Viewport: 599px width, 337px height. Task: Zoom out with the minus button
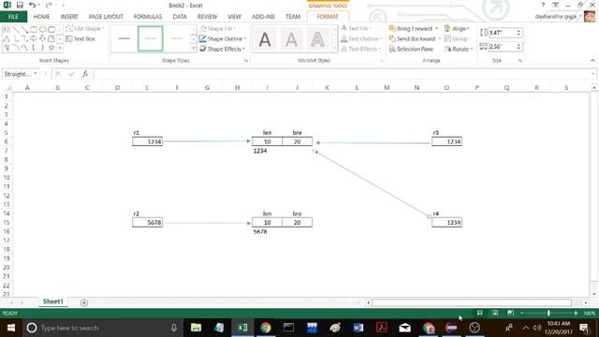[522, 313]
